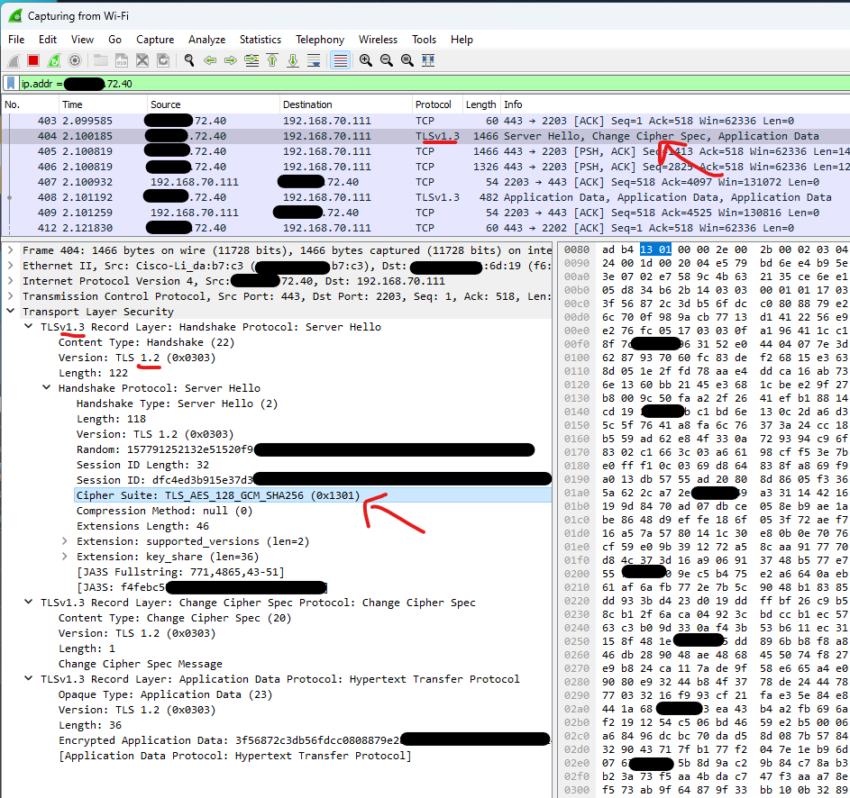Open the Capture menu

click(x=155, y=40)
